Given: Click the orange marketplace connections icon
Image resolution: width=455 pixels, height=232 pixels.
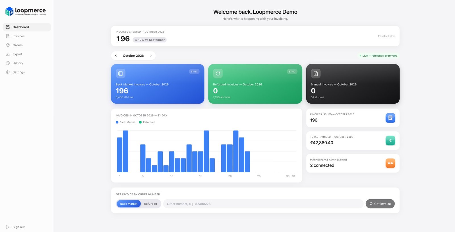Looking at the screenshot, I should click(x=390, y=163).
